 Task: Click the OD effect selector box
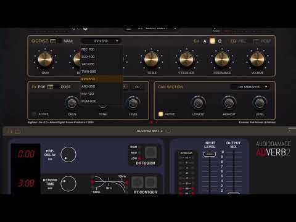138,87
